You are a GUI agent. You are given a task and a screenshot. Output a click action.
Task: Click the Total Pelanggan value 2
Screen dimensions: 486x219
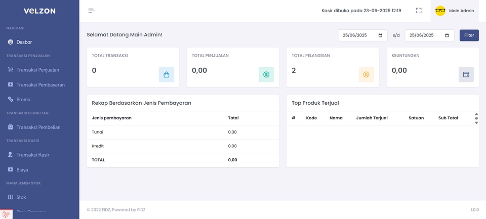(294, 70)
